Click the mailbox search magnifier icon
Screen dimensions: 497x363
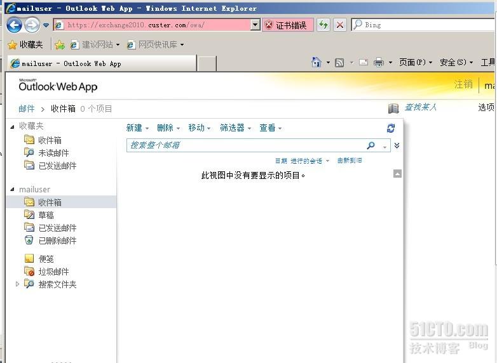coord(371,145)
